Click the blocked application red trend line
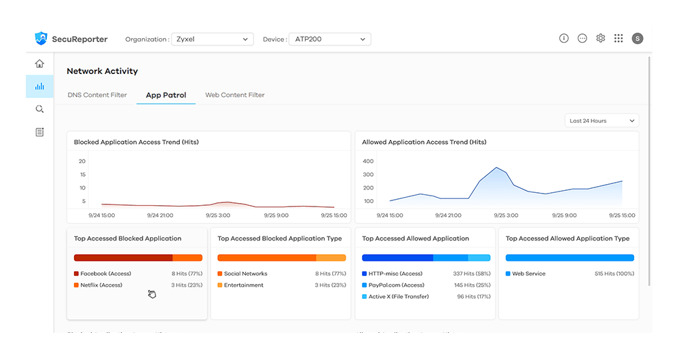679x360 pixels. 218,205
